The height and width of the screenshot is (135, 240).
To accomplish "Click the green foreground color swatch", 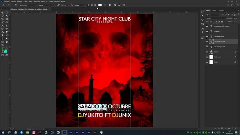I will [3, 49].
